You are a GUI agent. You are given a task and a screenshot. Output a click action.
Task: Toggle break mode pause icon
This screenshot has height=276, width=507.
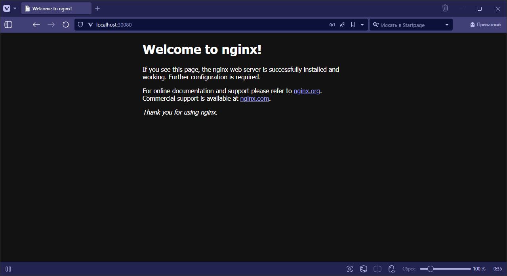pyautogui.click(x=8, y=269)
